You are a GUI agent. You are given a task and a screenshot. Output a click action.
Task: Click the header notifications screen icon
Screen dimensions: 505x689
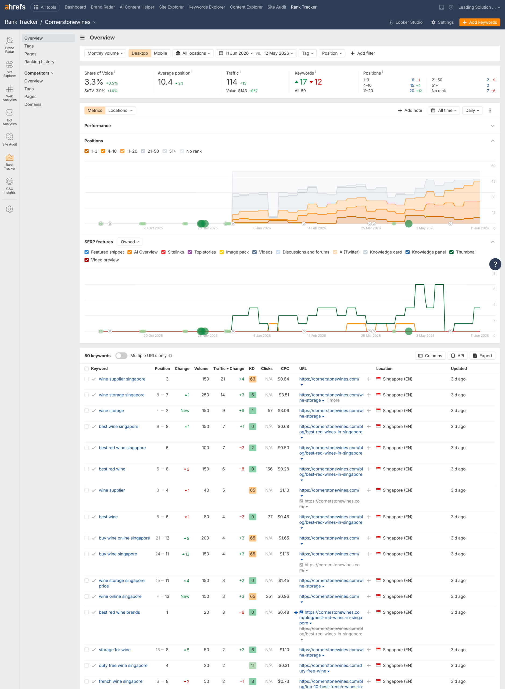coord(441,7)
